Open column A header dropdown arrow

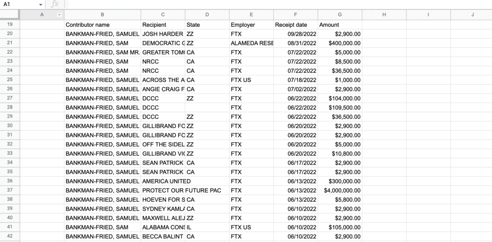pyautogui.click(x=59, y=15)
